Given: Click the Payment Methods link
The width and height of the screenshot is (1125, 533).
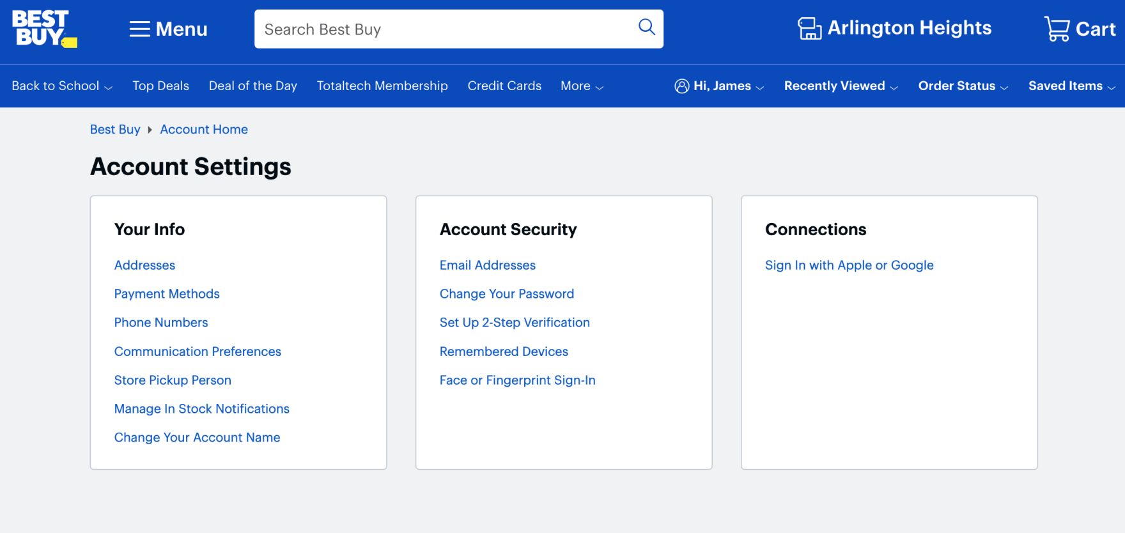Looking at the screenshot, I should click(167, 294).
